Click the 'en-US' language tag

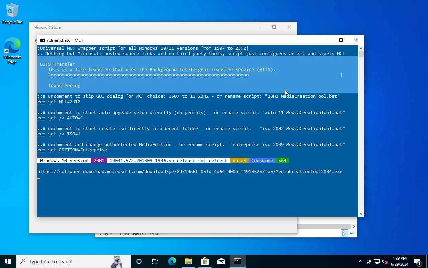[239, 160]
